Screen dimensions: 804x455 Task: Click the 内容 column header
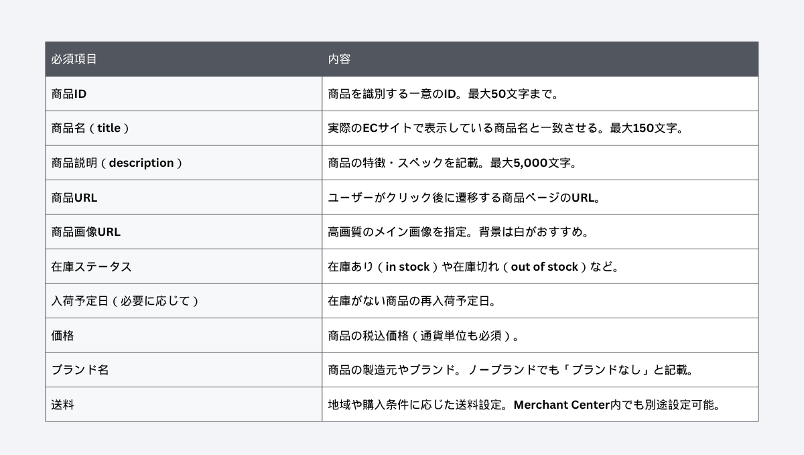[x=540, y=59]
